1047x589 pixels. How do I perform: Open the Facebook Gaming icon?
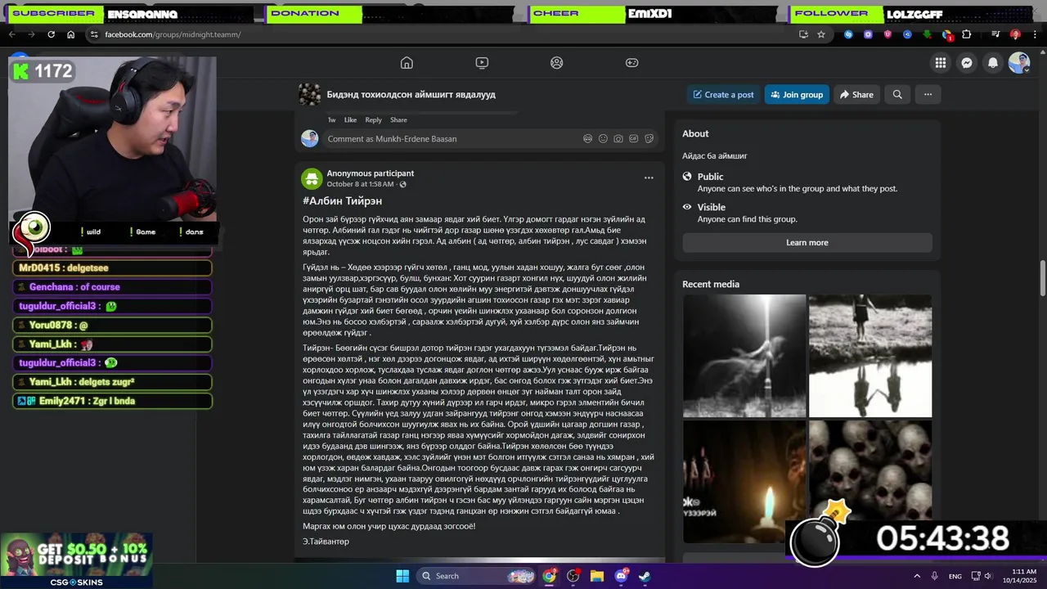(632, 63)
